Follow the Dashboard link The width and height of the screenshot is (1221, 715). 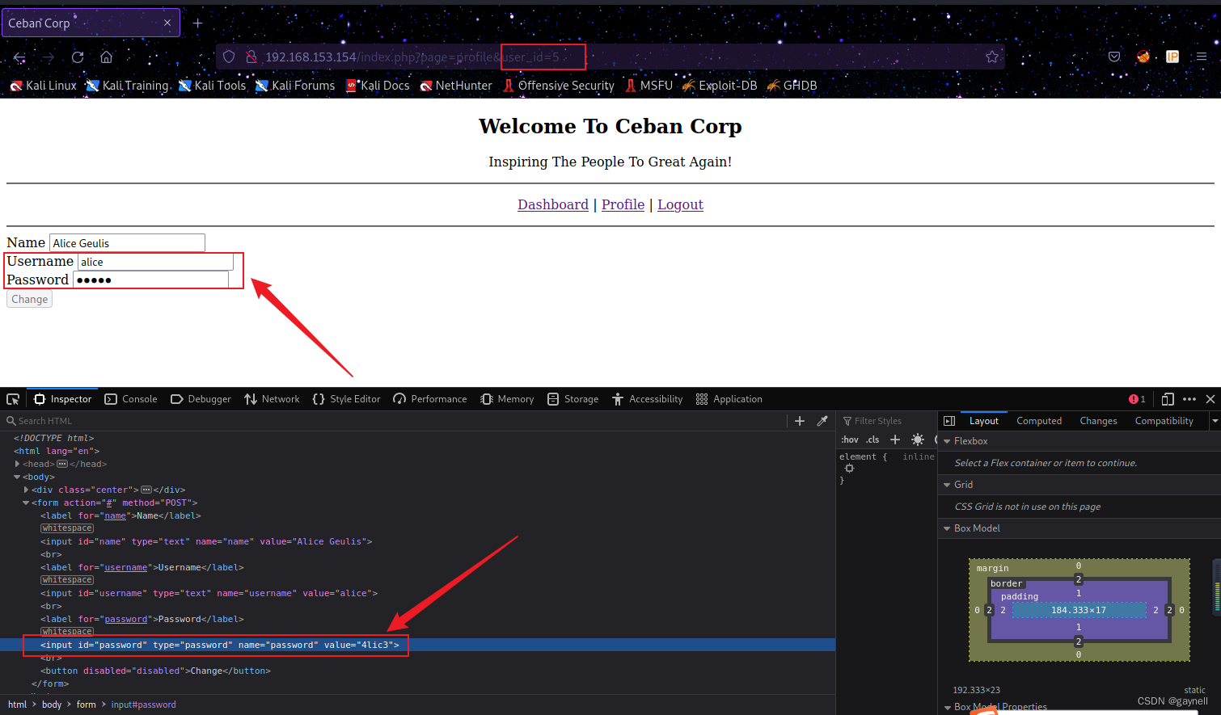553,204
